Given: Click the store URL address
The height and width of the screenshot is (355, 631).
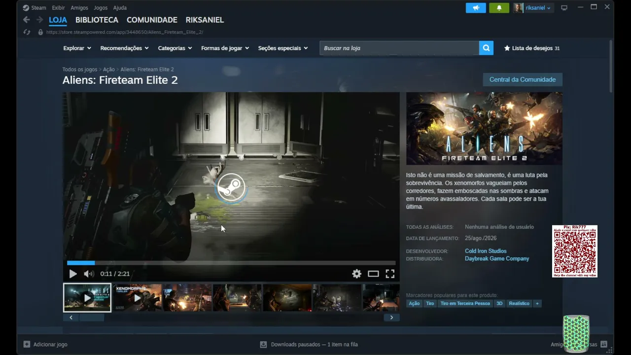Looking at the screenshot, I should coord(125,32).
